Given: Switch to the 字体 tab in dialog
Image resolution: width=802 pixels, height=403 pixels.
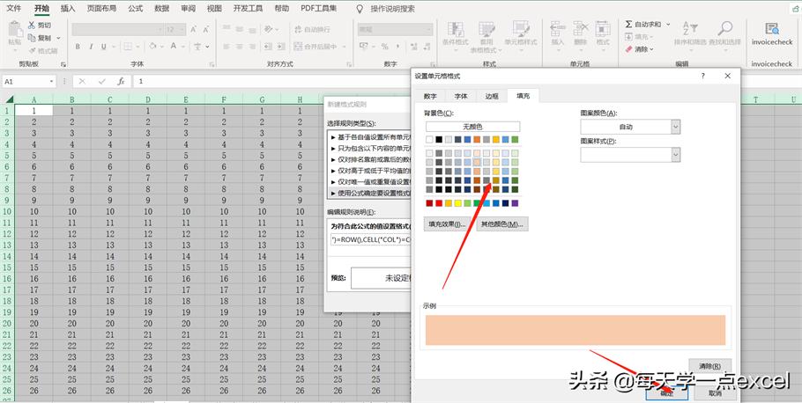Looking at the screenshot, I should (461, 96).
